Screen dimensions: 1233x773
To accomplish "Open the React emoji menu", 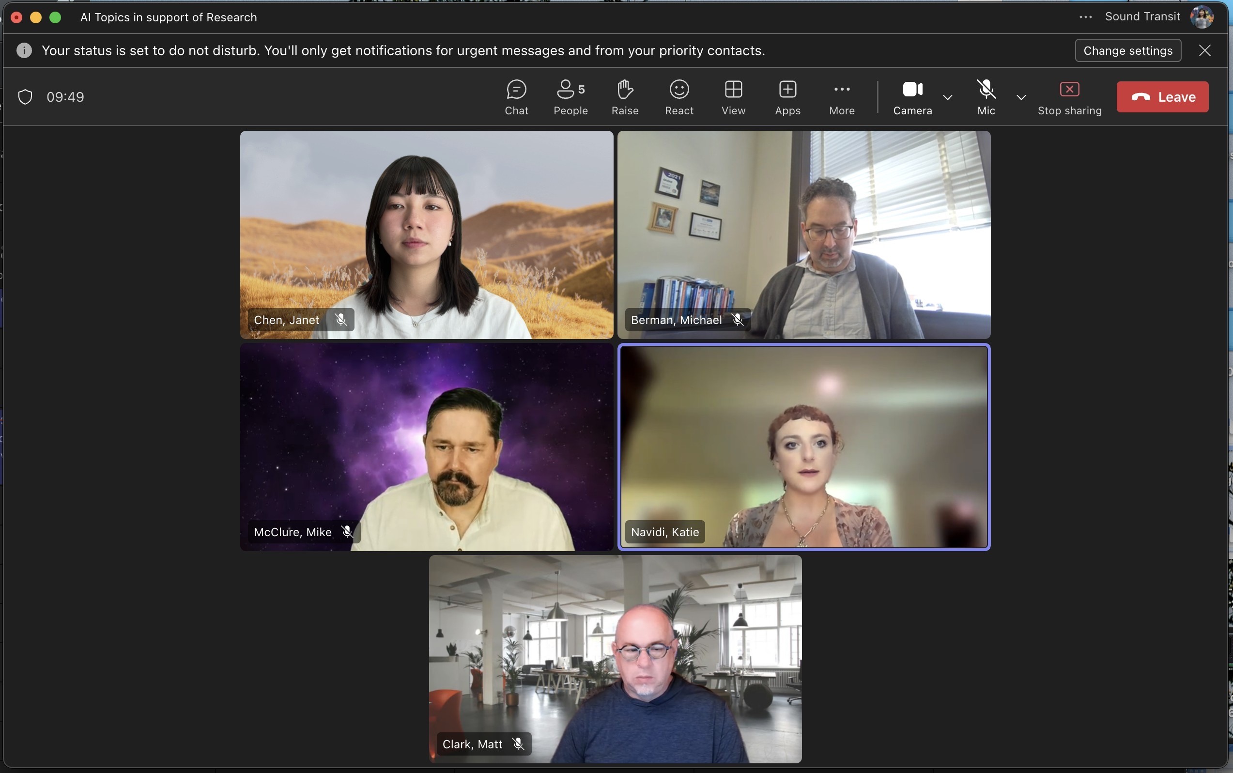I will coord(679,97).
